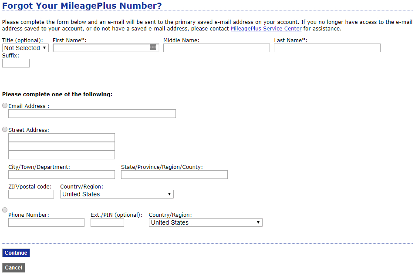Open the MileagePlus Service Center link
The image size is (415, 276).
coord(266,29)
